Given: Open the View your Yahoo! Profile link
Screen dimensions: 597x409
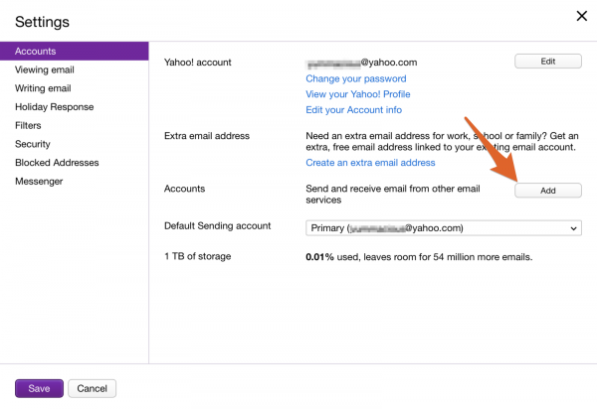Looking at the screenshot, I should point(358,94).
